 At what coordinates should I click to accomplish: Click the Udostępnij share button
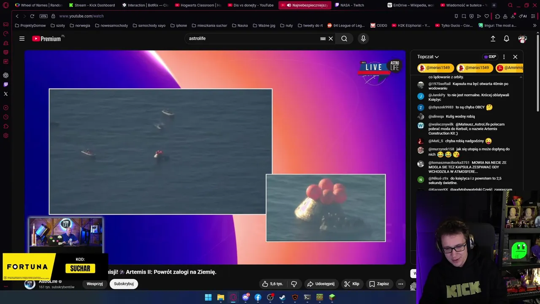point(321,284)
